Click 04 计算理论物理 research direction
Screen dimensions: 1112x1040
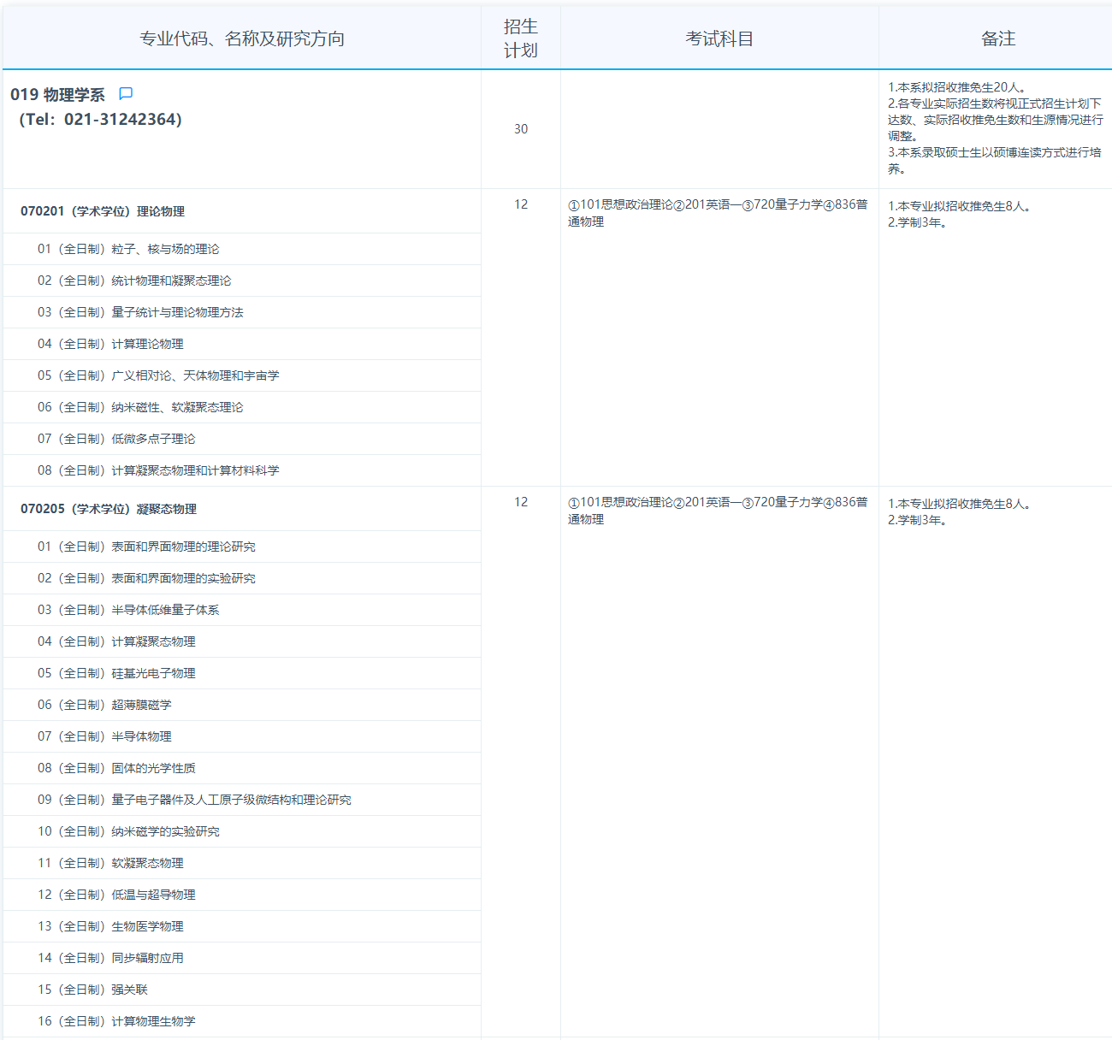point(110,344)
